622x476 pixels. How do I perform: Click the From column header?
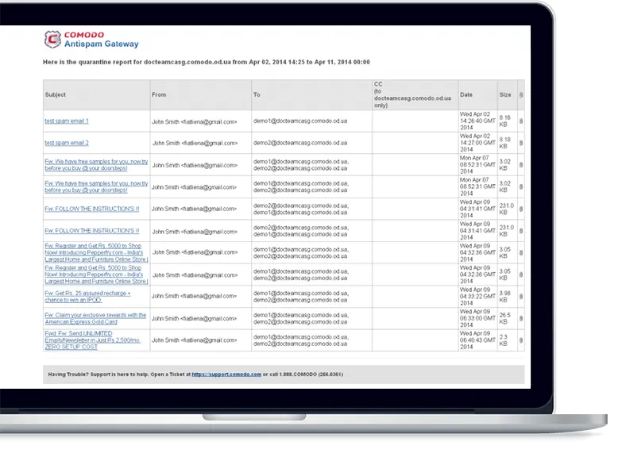click(x=159, y=94)
